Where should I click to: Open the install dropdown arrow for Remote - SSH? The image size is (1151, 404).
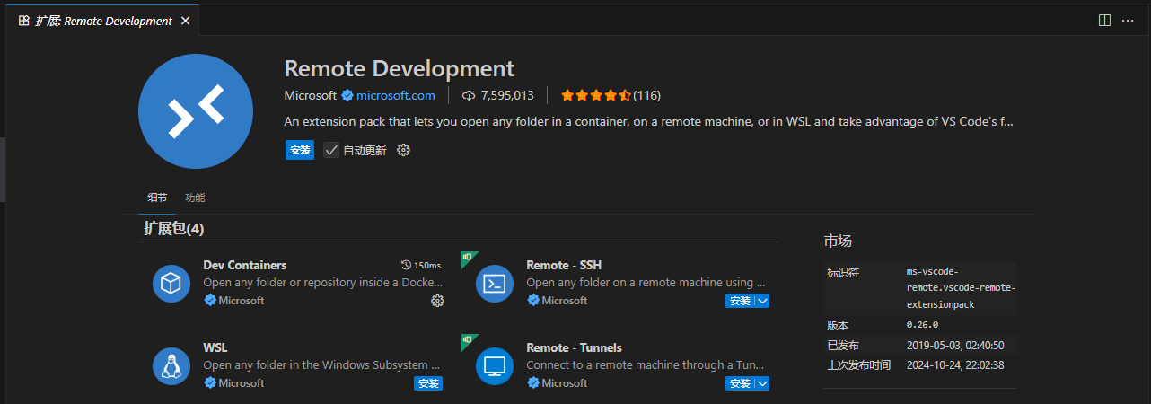pyautogui.click(x=762, y=301)
